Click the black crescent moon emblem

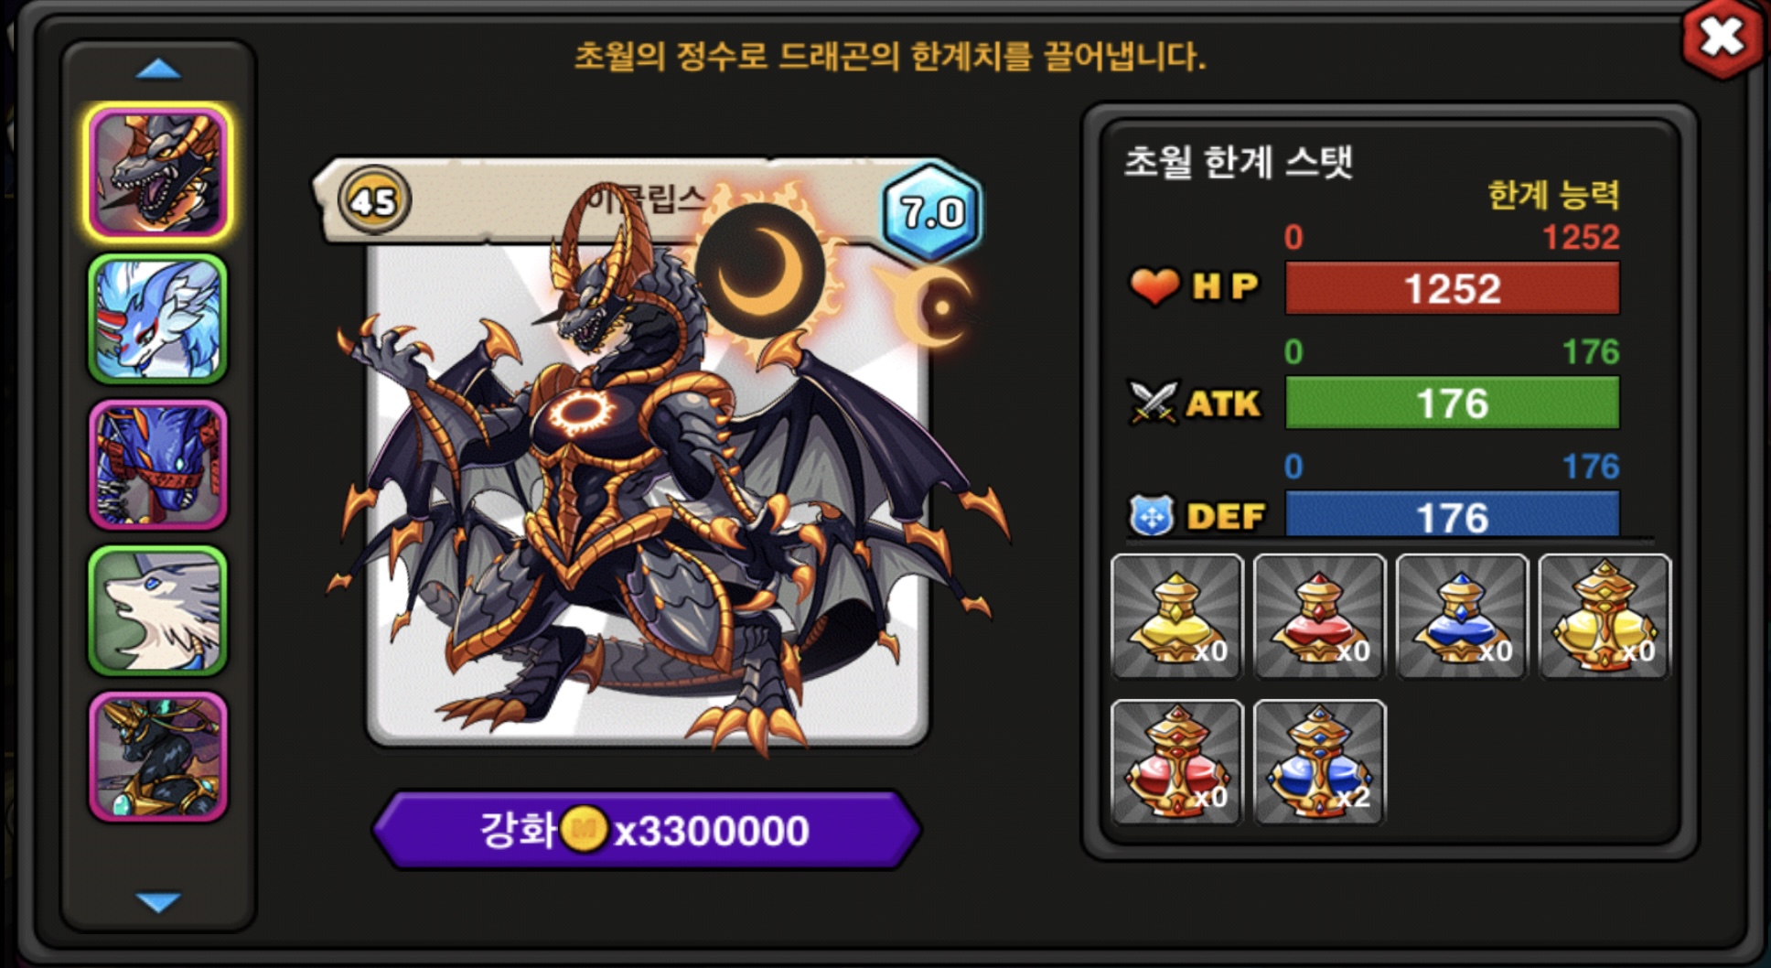click(x=761, y=271)
